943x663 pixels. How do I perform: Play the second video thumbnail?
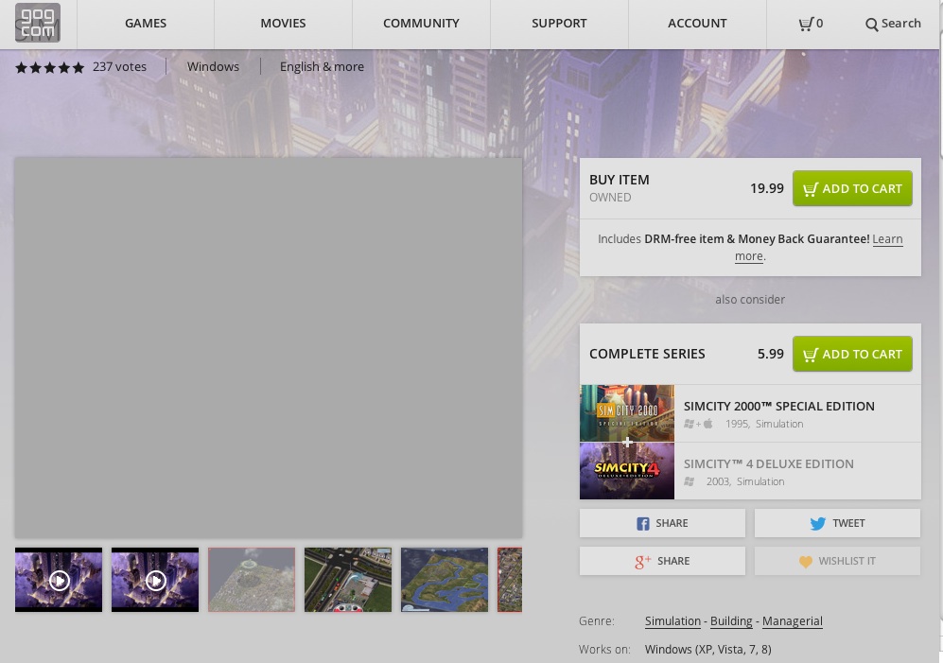(x=155, y=580)
